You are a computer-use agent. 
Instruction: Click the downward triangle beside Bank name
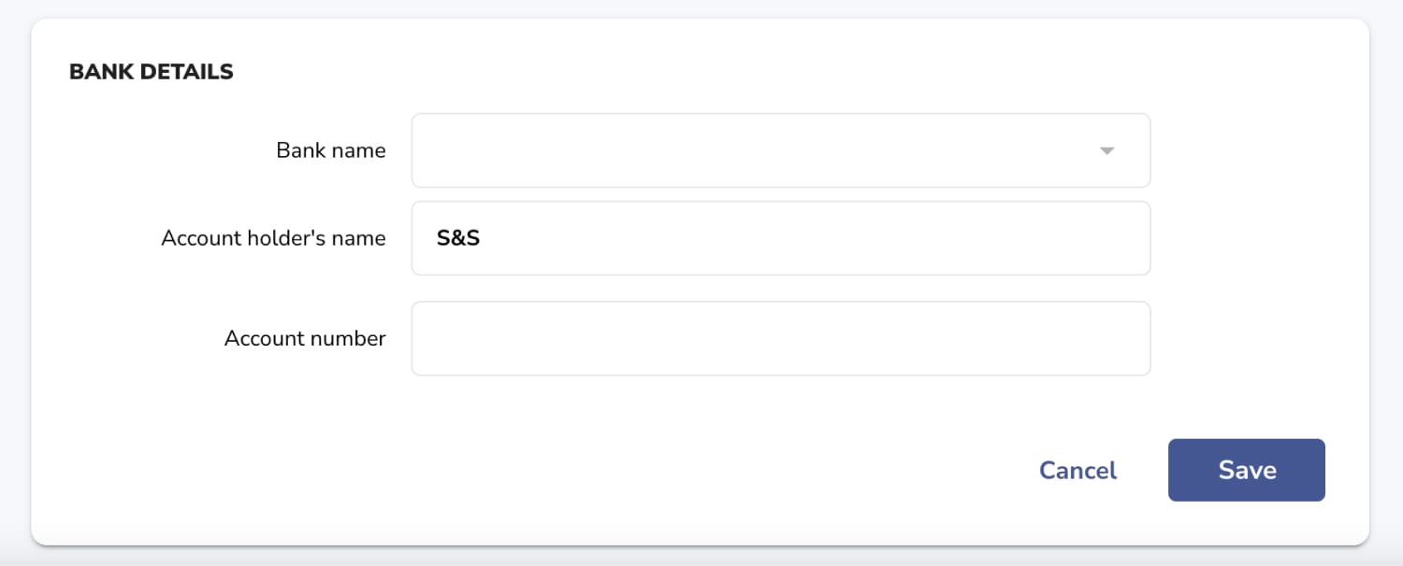coord(1106,151)
